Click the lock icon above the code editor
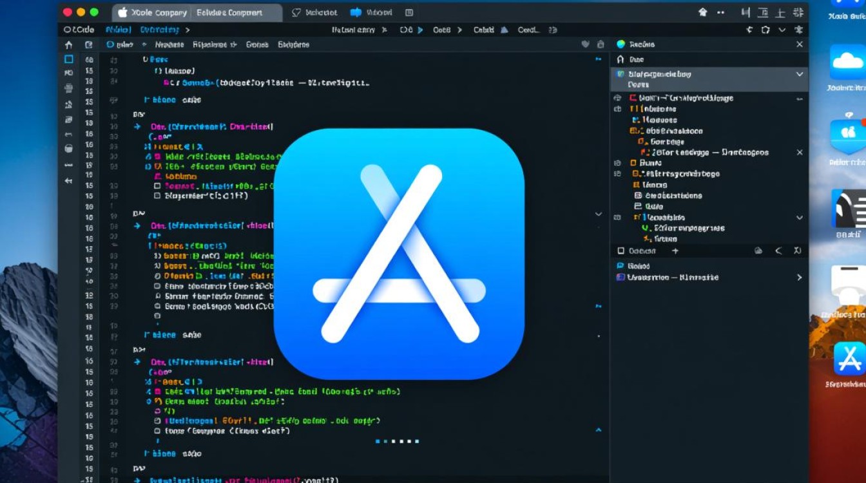The image size is (866, 483). [x=601, y=44]
